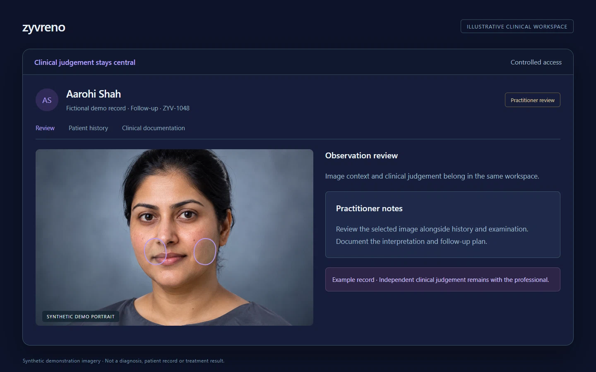
Task: Click the record ID ZYV-1048 subtitle
Action: click(128, 108)
